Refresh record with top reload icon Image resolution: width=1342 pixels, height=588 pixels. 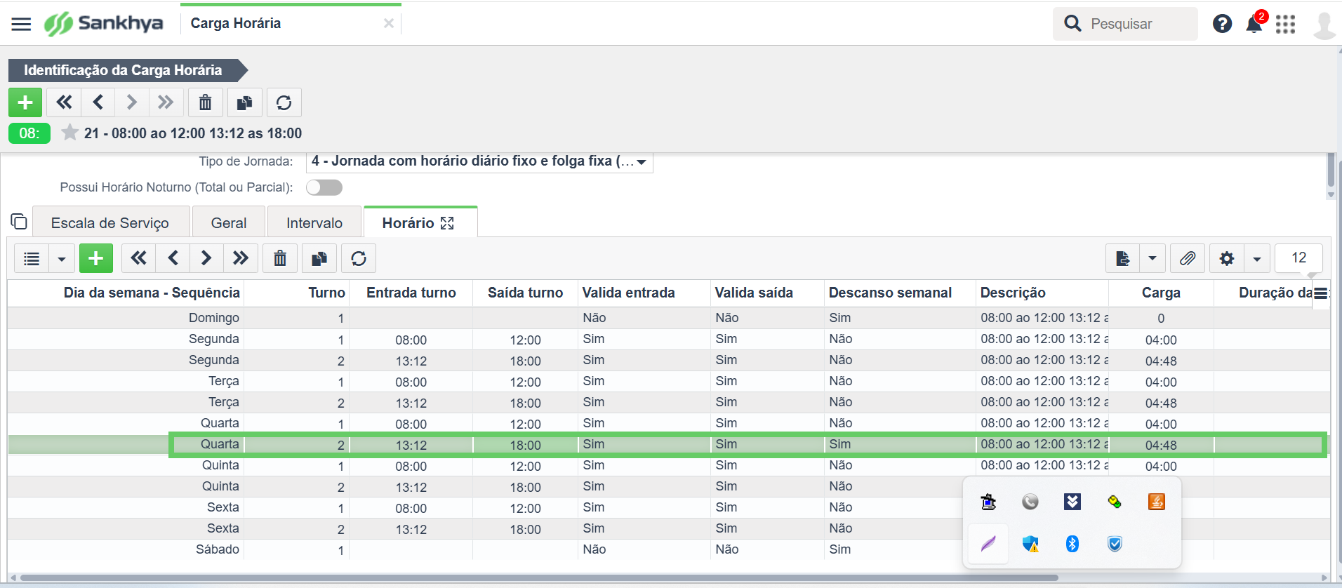pos(284,102)
